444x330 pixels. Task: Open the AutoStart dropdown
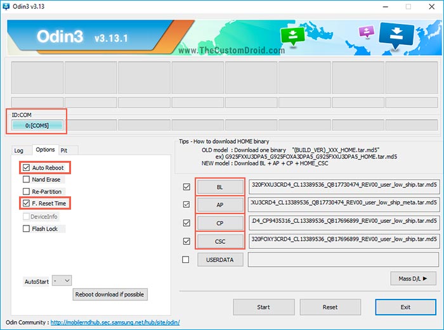click(x=62, y=281)
